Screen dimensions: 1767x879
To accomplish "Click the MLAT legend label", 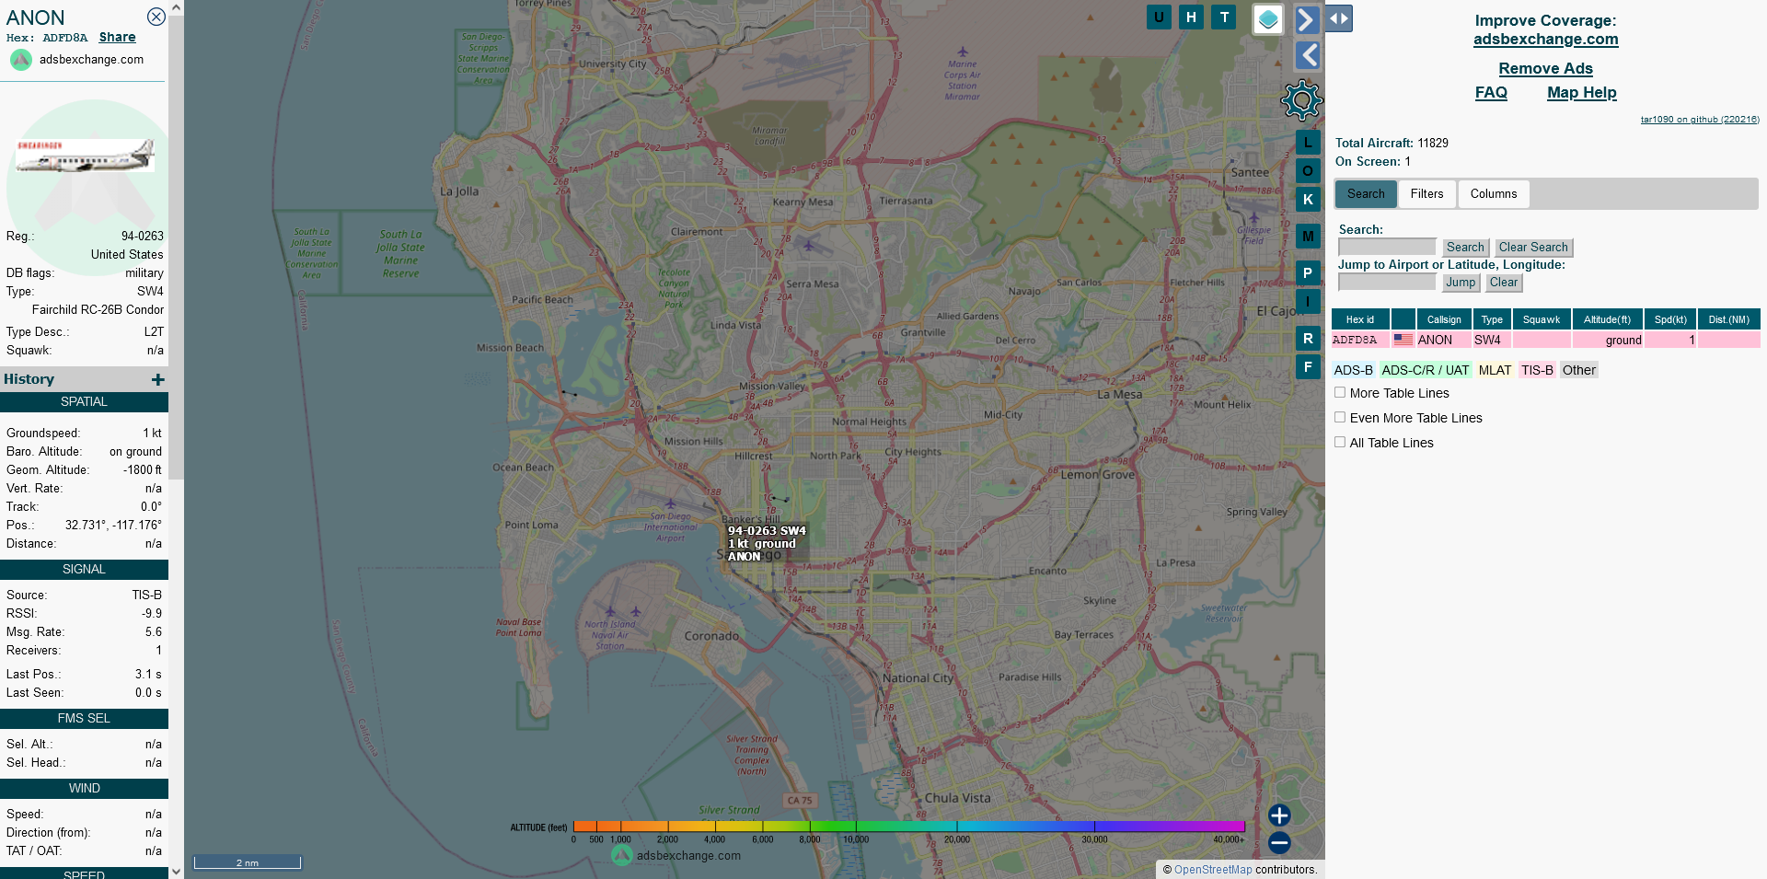I will [x=1495, y=370].
